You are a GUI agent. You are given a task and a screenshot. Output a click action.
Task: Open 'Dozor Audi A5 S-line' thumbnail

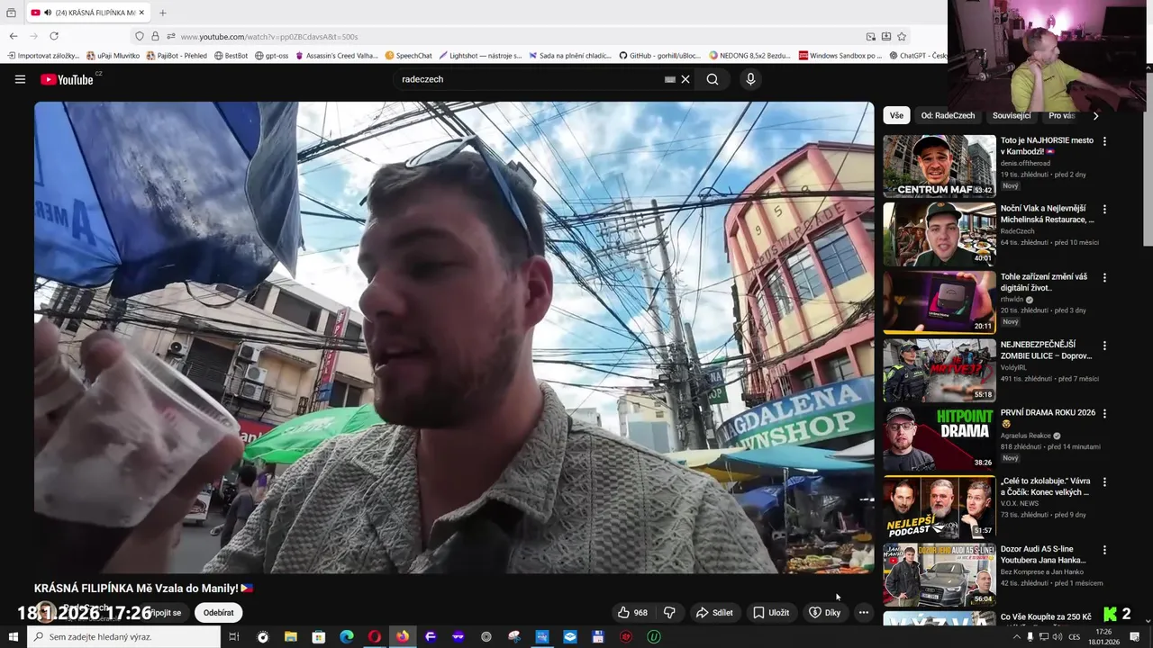coord(940,574)
